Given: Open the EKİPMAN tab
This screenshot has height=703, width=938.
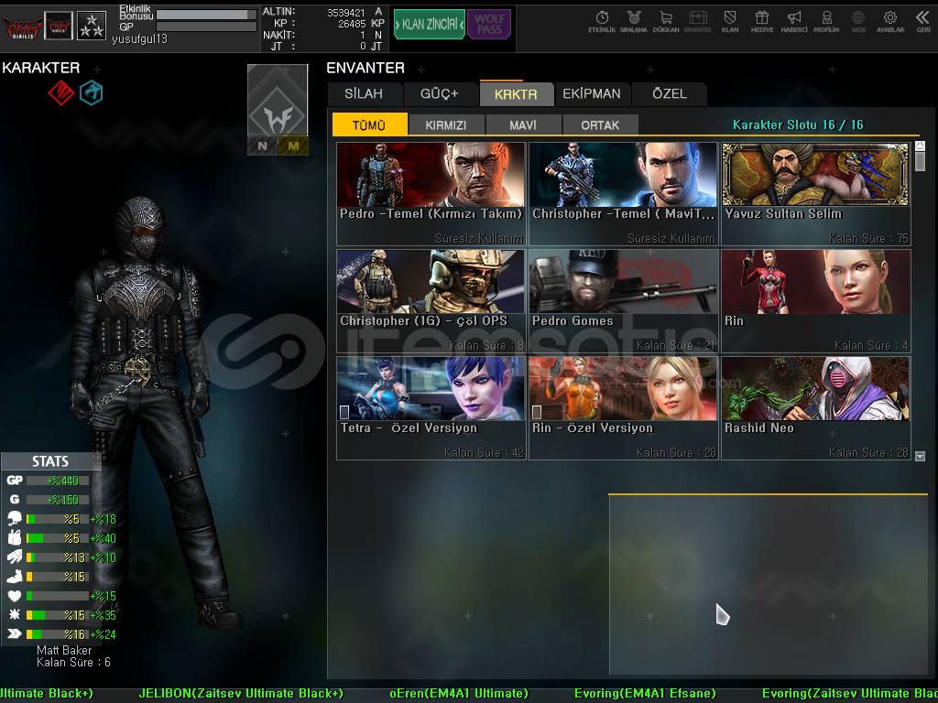Looking at the screenshot, I should (592, 94).
